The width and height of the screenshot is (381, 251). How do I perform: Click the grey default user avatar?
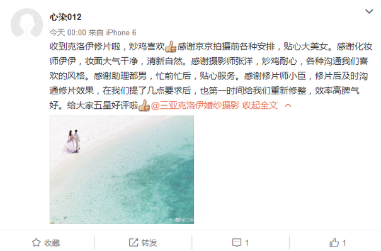tap(26, 24)
